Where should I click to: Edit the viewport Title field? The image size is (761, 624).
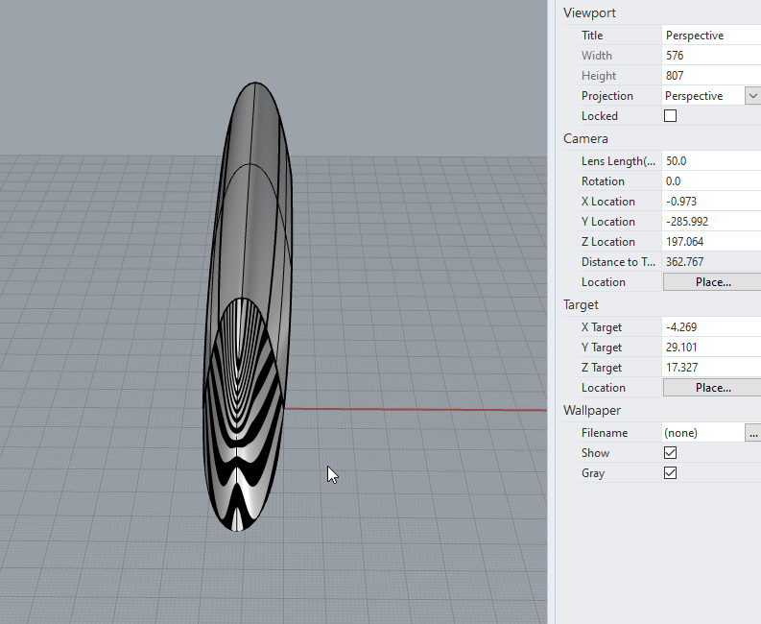pos(711,35)
